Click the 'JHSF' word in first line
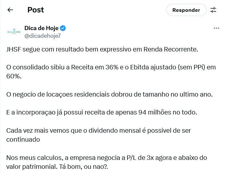This screenshot has height=173, width=226. pos(14,49)
